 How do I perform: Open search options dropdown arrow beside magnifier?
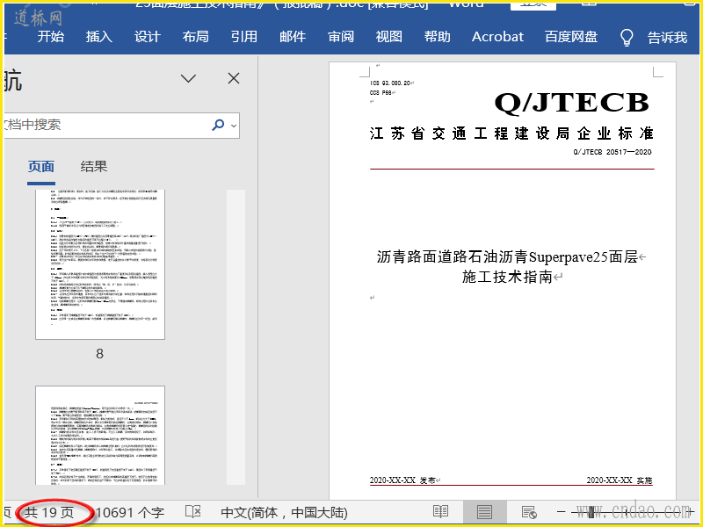tap(234, 126)
